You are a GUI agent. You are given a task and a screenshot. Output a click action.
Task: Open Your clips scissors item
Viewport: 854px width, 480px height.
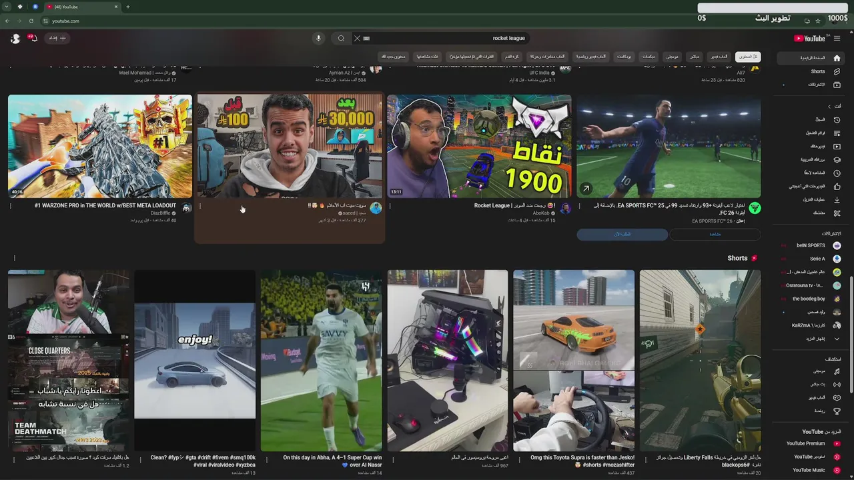[811, 213]
